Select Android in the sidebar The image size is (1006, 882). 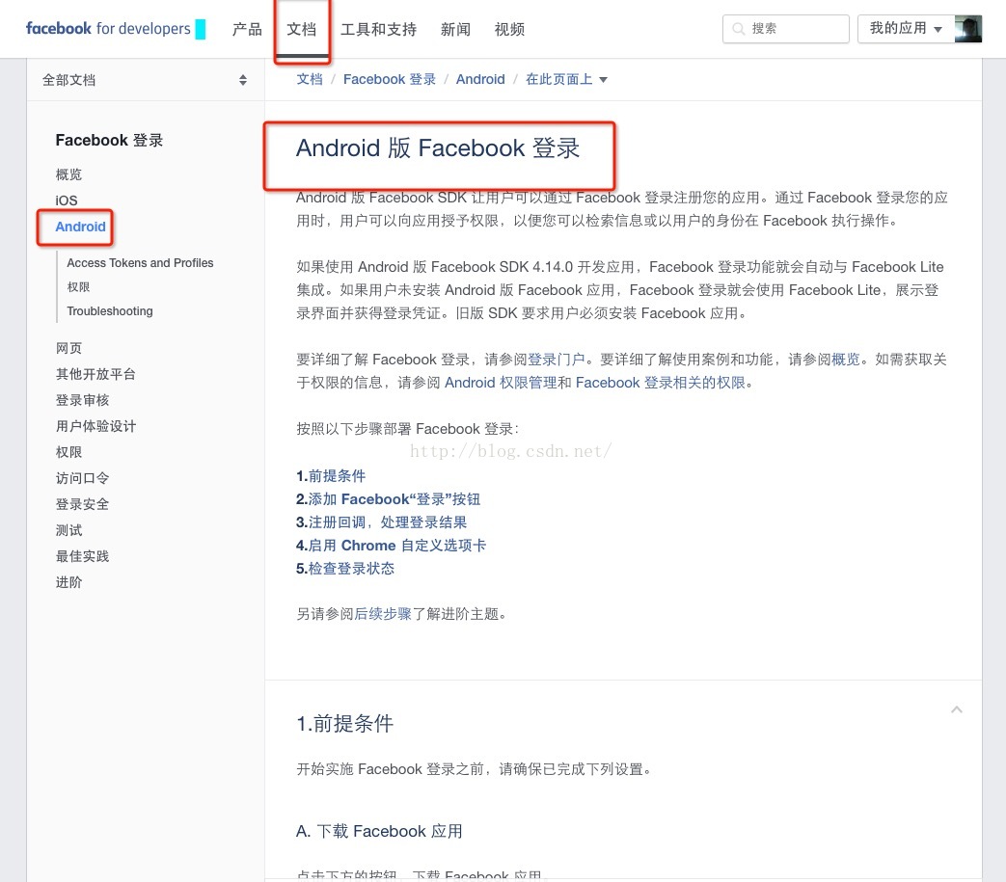click(x=80, y=227)
